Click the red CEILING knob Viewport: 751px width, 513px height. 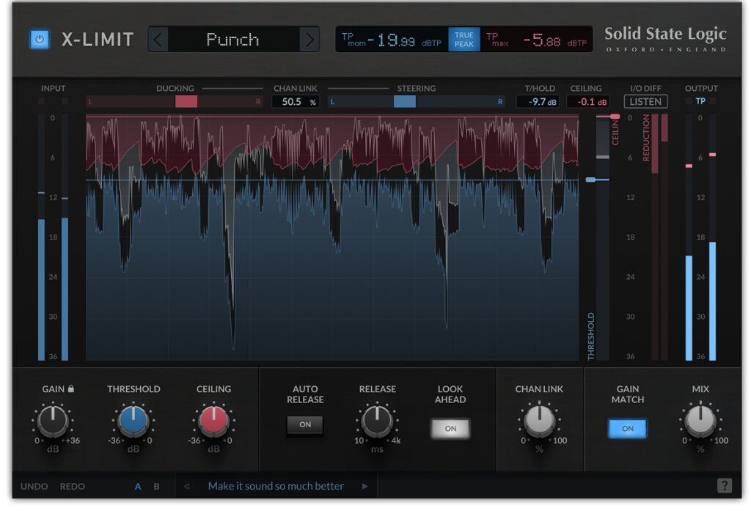click(x=213, y=420)
